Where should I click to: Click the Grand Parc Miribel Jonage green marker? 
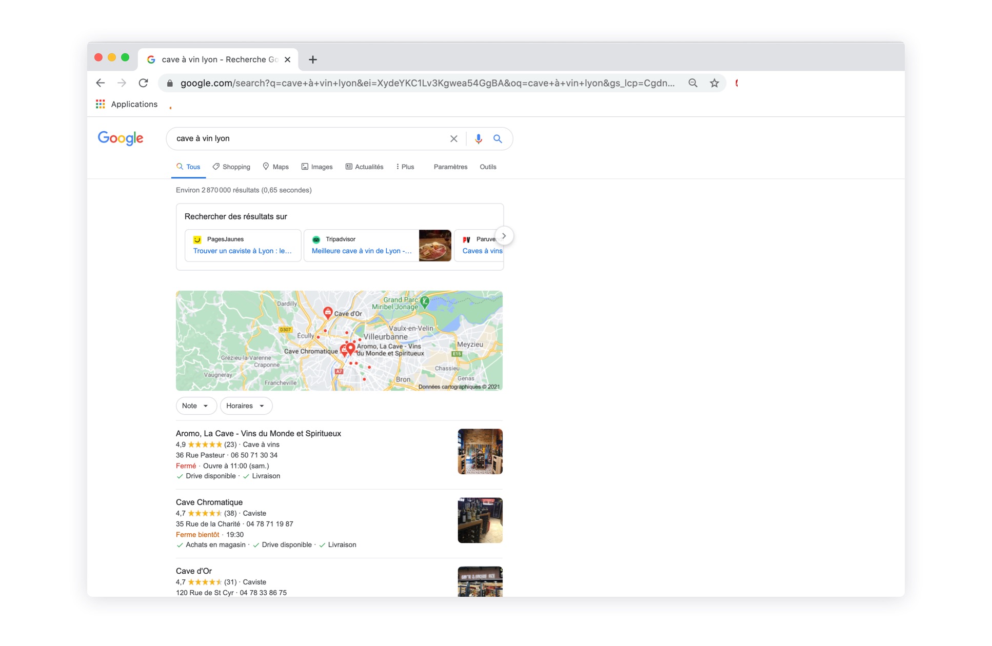click(425, 301)
